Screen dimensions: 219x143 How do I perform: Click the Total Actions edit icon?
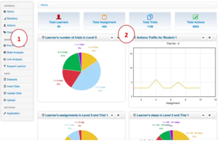pos(196,17)
